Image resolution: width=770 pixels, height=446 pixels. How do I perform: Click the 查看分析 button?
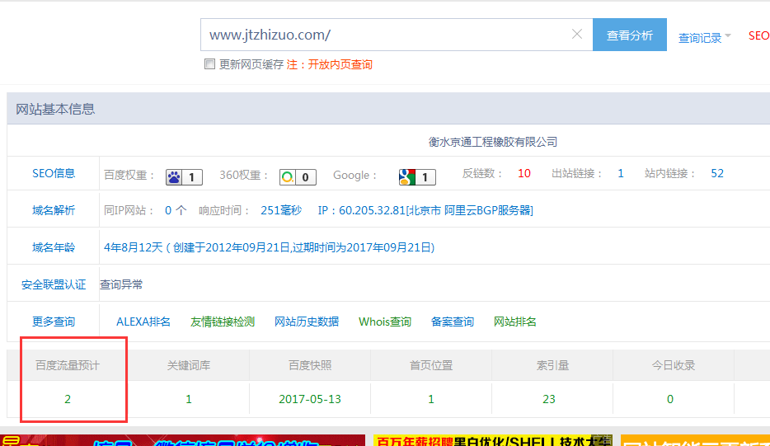pyautogui.click(x=630, y=35)
